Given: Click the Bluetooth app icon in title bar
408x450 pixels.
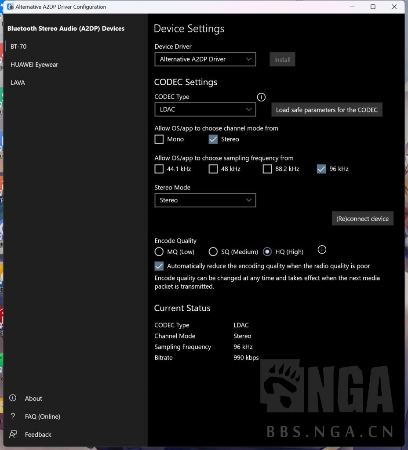Looking at the screenshot, I should click(10, 7).
